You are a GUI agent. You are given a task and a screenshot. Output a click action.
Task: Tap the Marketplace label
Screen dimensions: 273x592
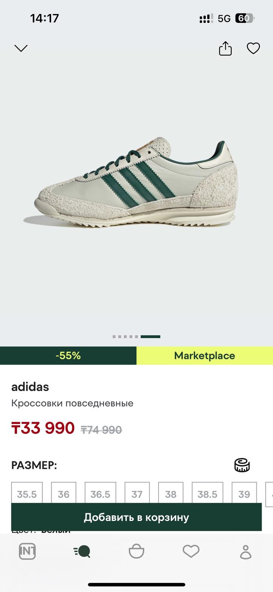pyautogui.click(x=205, y=356)
